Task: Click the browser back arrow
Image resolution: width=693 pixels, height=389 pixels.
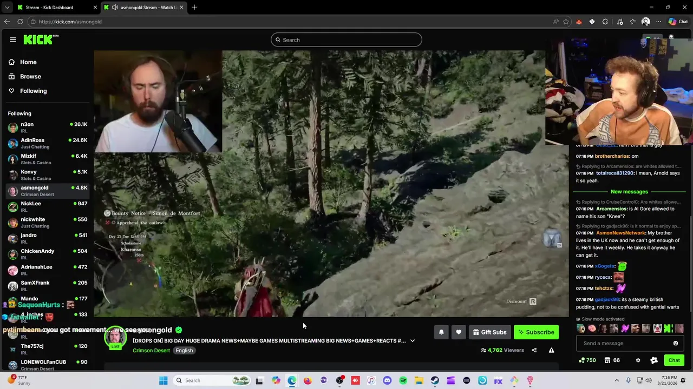Action: click(x=7, y=22)
